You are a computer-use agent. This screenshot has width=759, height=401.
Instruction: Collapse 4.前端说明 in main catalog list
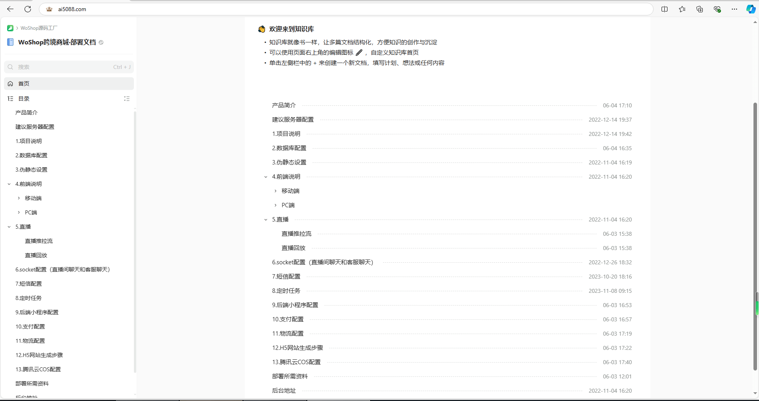pyautogui.click(x=266, y=177)
